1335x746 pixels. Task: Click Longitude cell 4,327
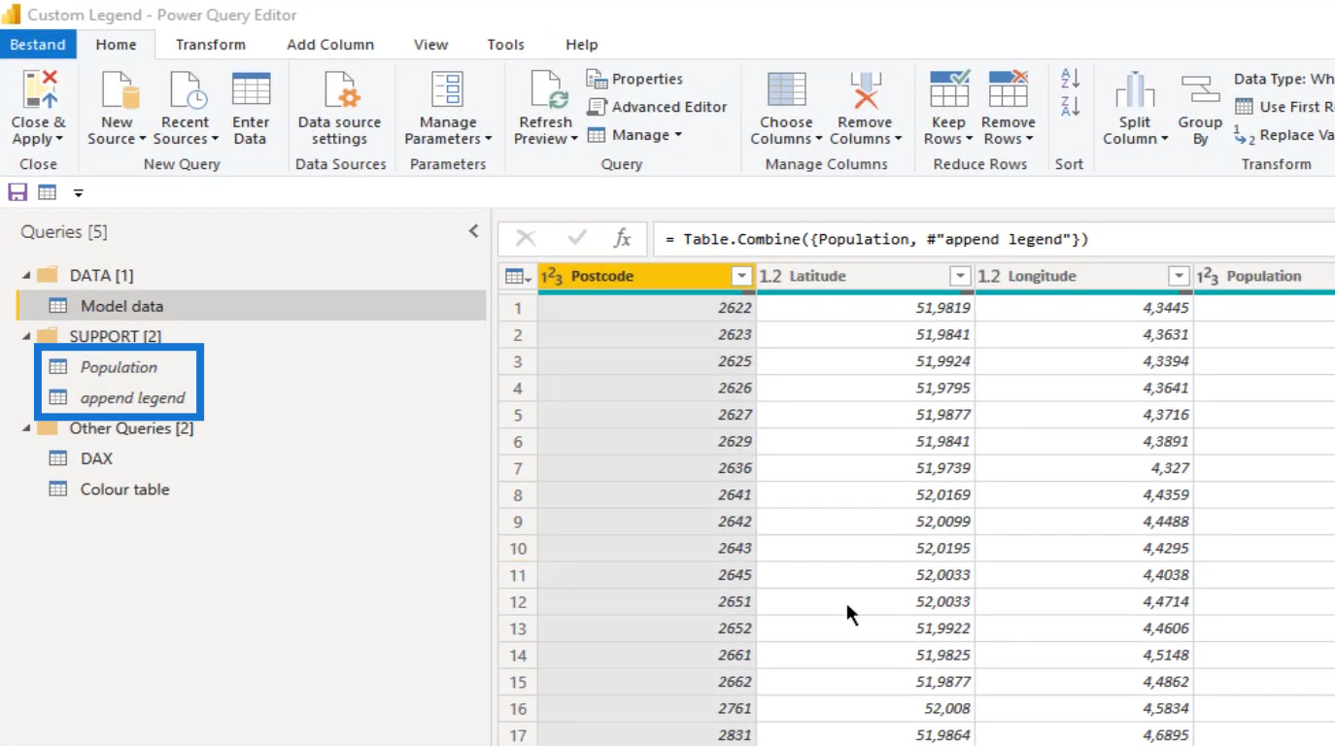pyautogui.click(x=1084, y=468)
